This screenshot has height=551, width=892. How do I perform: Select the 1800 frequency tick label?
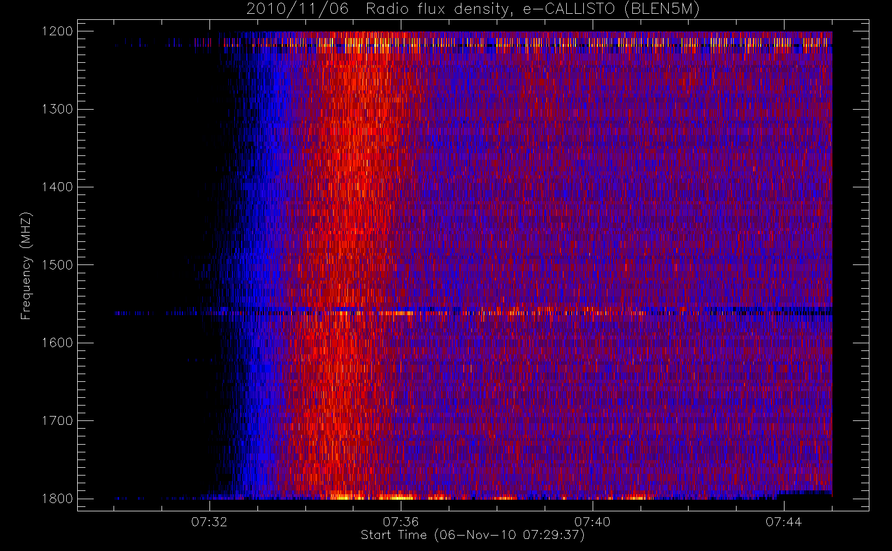point(57,499)
